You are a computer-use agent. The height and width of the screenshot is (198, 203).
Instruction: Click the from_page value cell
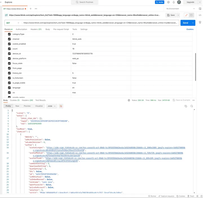(101, 68)
